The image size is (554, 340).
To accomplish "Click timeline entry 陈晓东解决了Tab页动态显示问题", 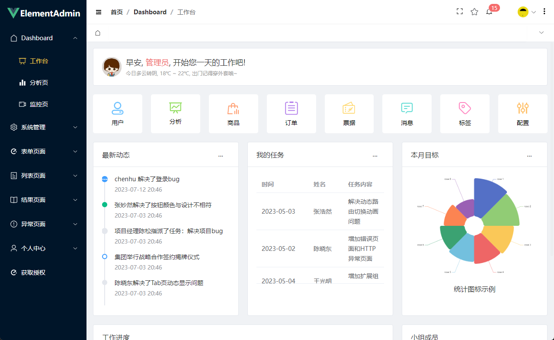I will pos(159,283).
